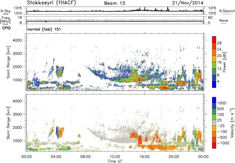The width and height of the screenshot is (235, 163).
Task: Click the 'Stokkseyri (fitACF)' title text
Action: [51, 3]
